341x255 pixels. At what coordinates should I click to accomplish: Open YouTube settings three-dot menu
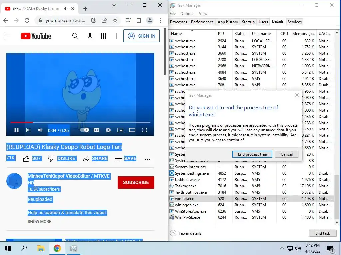point(117,36)
